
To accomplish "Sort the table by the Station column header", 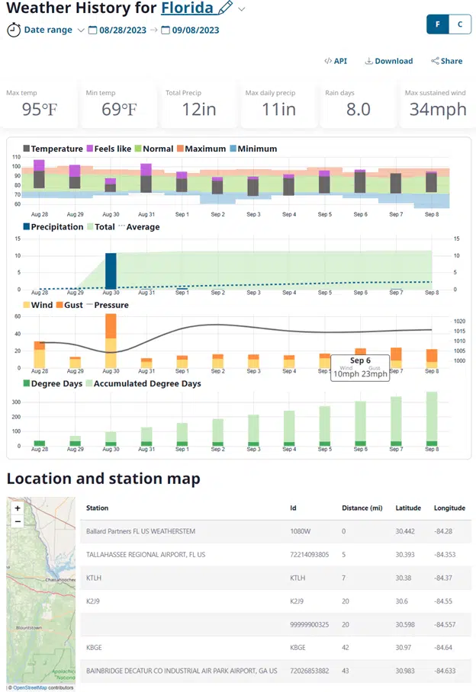I will pos(97,508).
